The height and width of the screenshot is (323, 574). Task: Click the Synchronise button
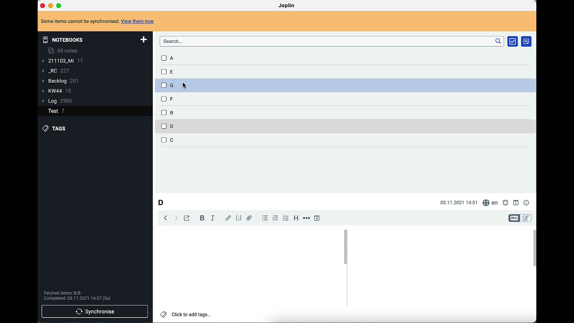pyautogui.click(x=95, y=311)
